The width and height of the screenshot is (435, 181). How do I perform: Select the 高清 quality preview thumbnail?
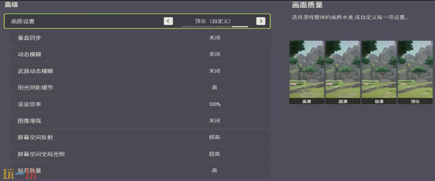coord(307,72)
